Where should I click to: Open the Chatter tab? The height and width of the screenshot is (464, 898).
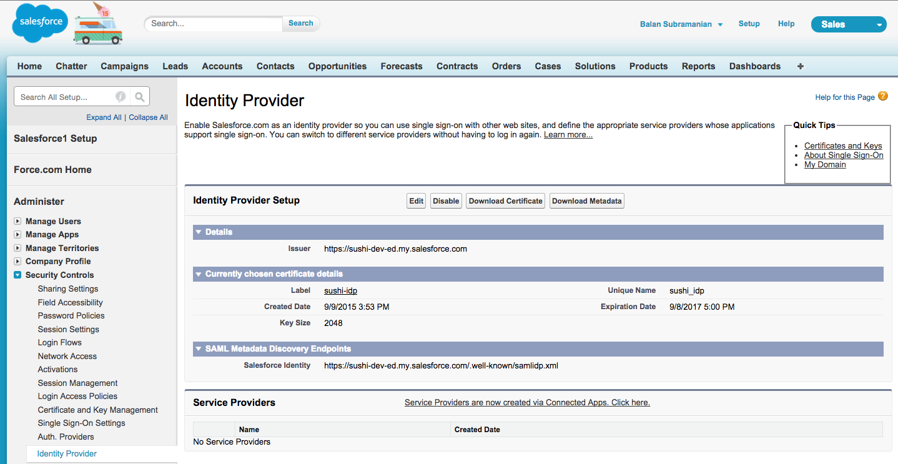(71, 66)
